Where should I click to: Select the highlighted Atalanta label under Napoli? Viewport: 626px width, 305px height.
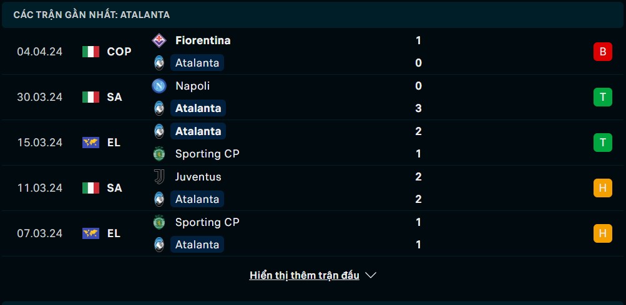(x=198, y=108)
